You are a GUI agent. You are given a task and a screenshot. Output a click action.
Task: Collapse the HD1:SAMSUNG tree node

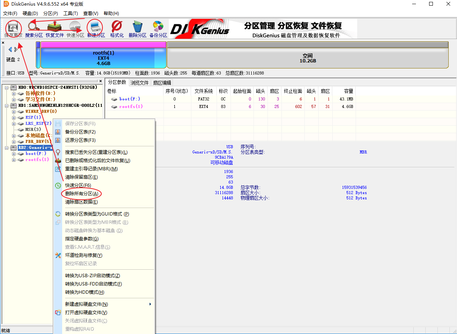click(x=6, y=106)
